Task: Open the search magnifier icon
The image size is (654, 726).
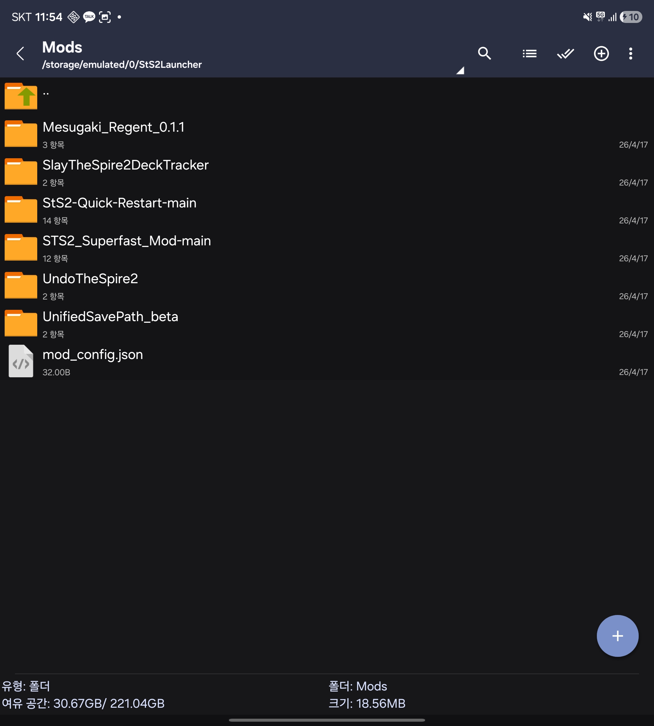Action: click(484, 54)
